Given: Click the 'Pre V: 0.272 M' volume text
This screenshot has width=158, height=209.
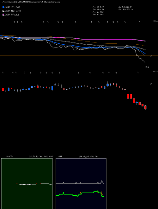Looking at the screenshot, I should 126,9.
